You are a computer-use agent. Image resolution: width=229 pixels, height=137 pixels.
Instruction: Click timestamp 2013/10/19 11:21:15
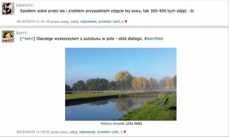[33, 21]
